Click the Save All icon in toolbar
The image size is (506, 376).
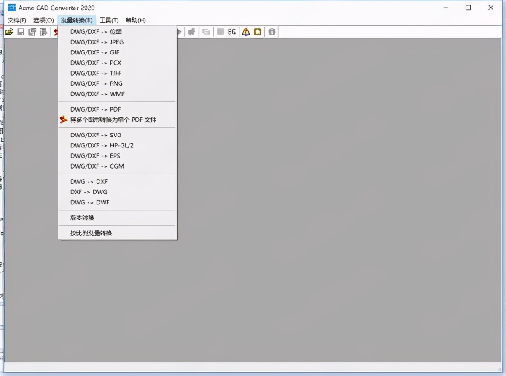32,32
